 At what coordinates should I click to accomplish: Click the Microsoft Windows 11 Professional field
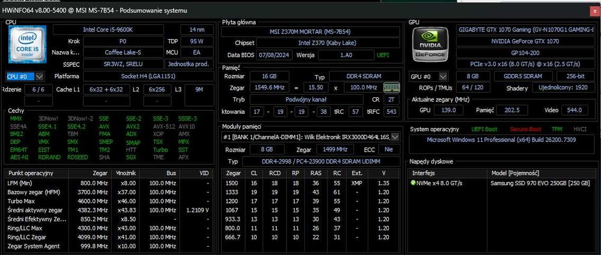[502, 144]
